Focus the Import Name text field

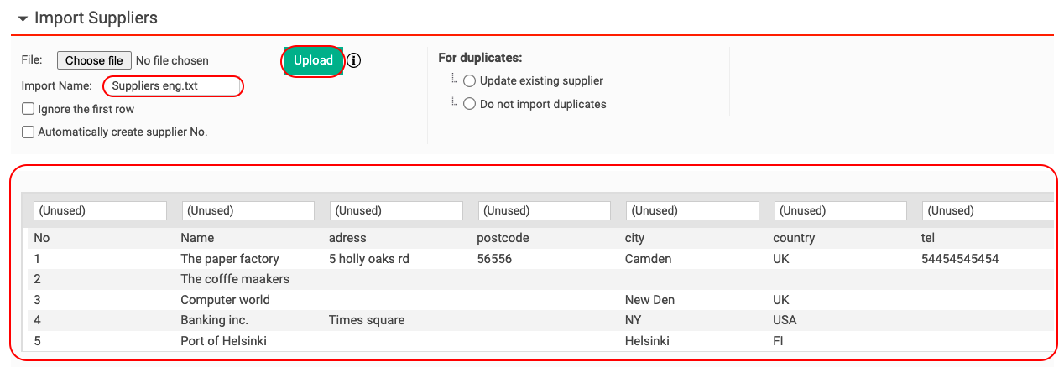(174, 85)
